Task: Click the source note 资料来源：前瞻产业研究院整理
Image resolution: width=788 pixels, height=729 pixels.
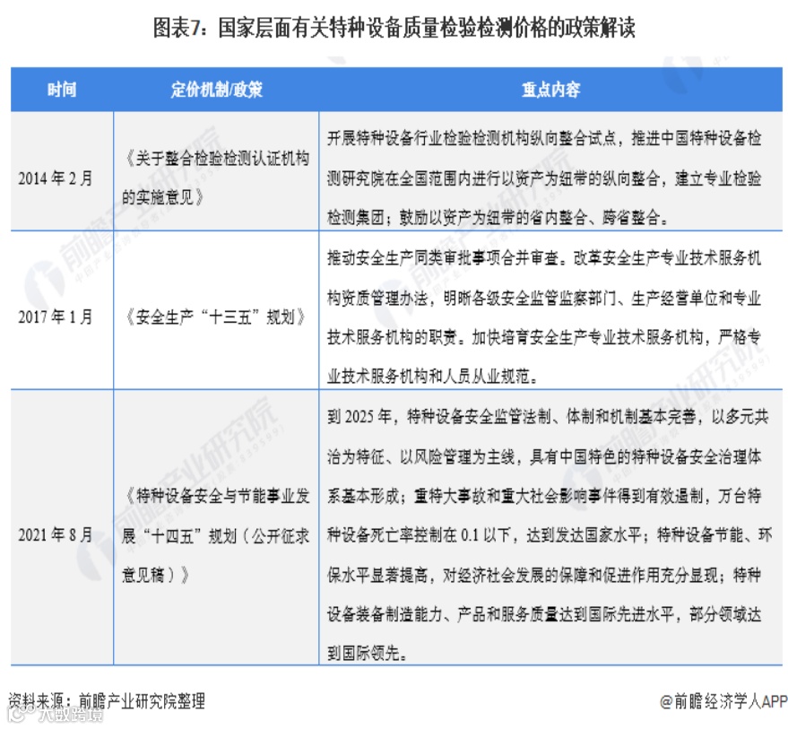Action: click(x=107, y=700)
